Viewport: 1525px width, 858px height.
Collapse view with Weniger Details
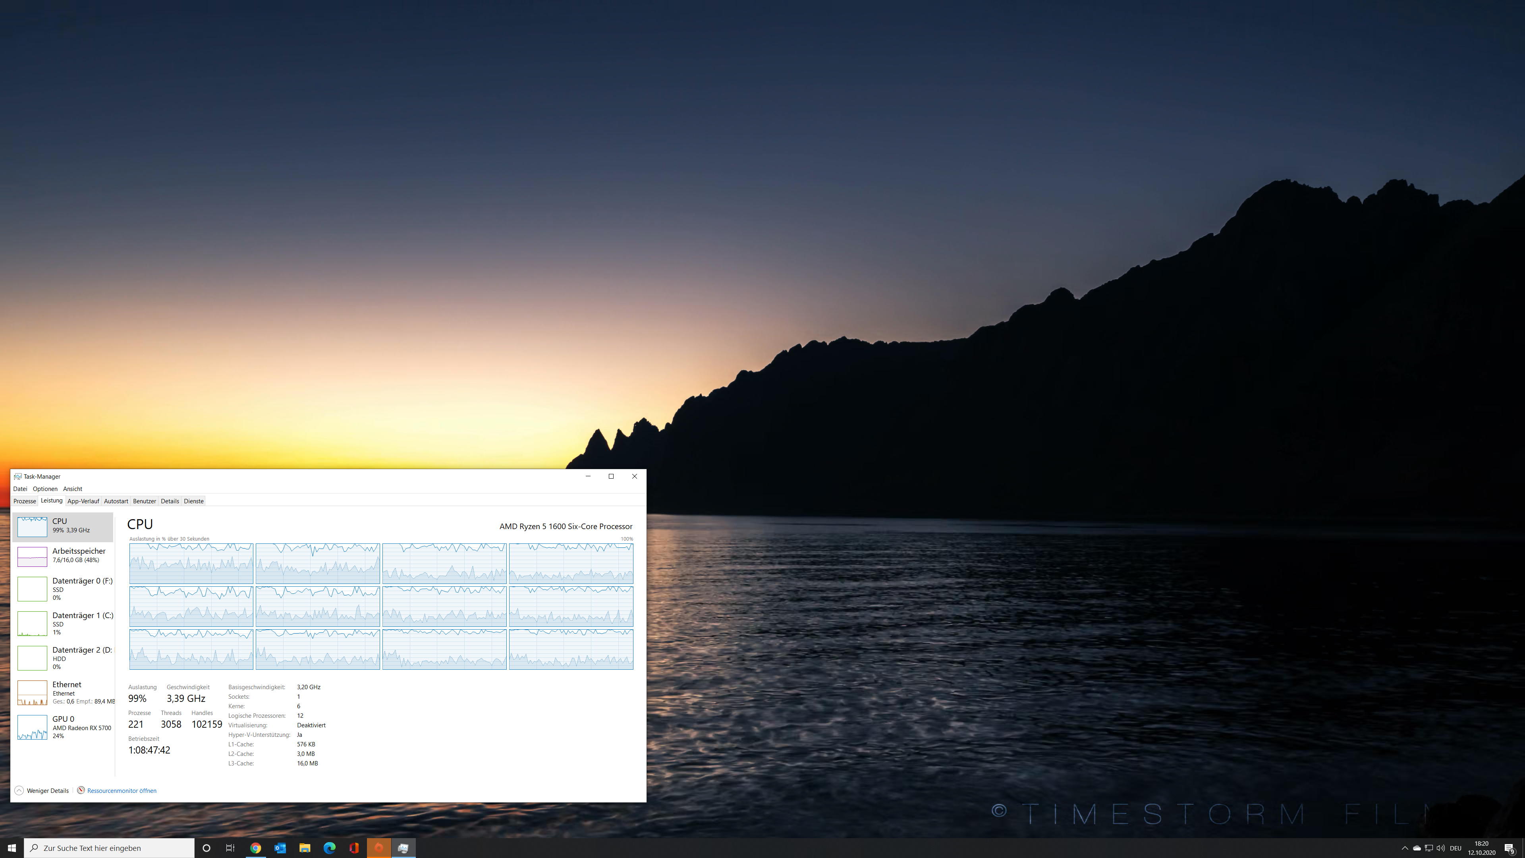[42, 790]
